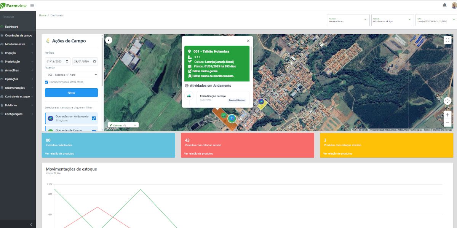This screenshot has height=228, width=457.
Task: Click the Monitoramentos sidebar icon
Action: click(x=2, y=44)
